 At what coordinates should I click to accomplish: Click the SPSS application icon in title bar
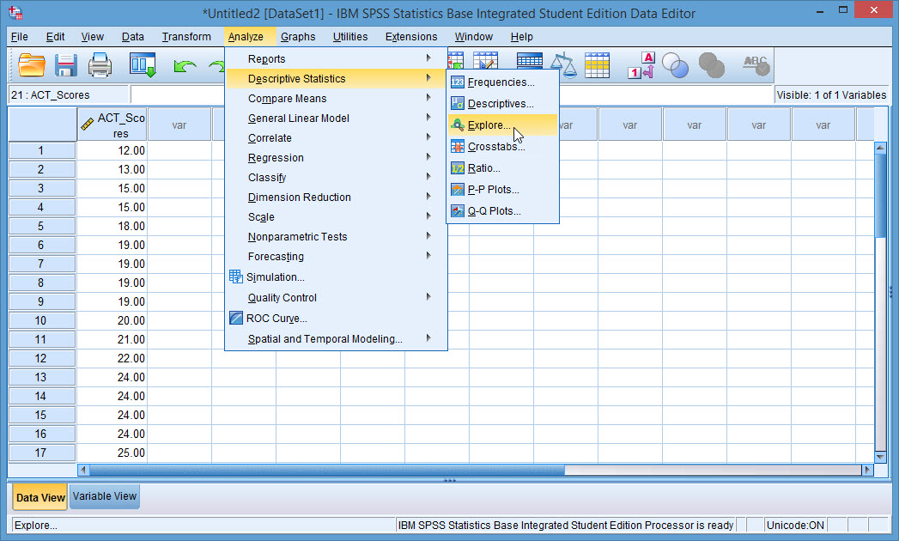pos(16,12)
